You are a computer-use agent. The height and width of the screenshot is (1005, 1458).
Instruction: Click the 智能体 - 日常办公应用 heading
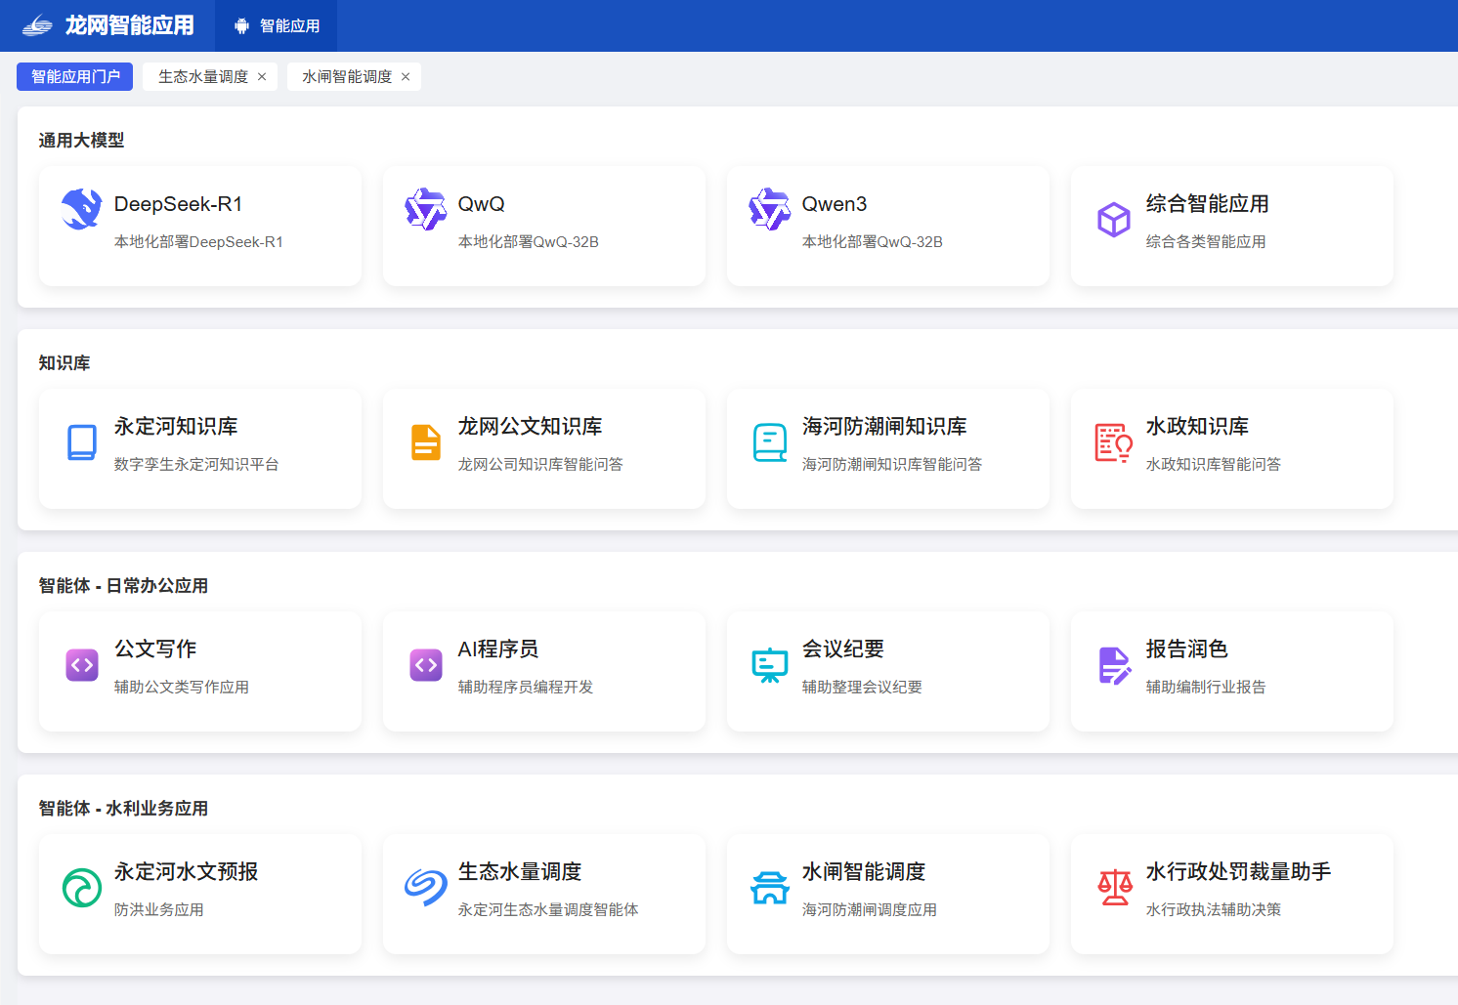(123, 586)
